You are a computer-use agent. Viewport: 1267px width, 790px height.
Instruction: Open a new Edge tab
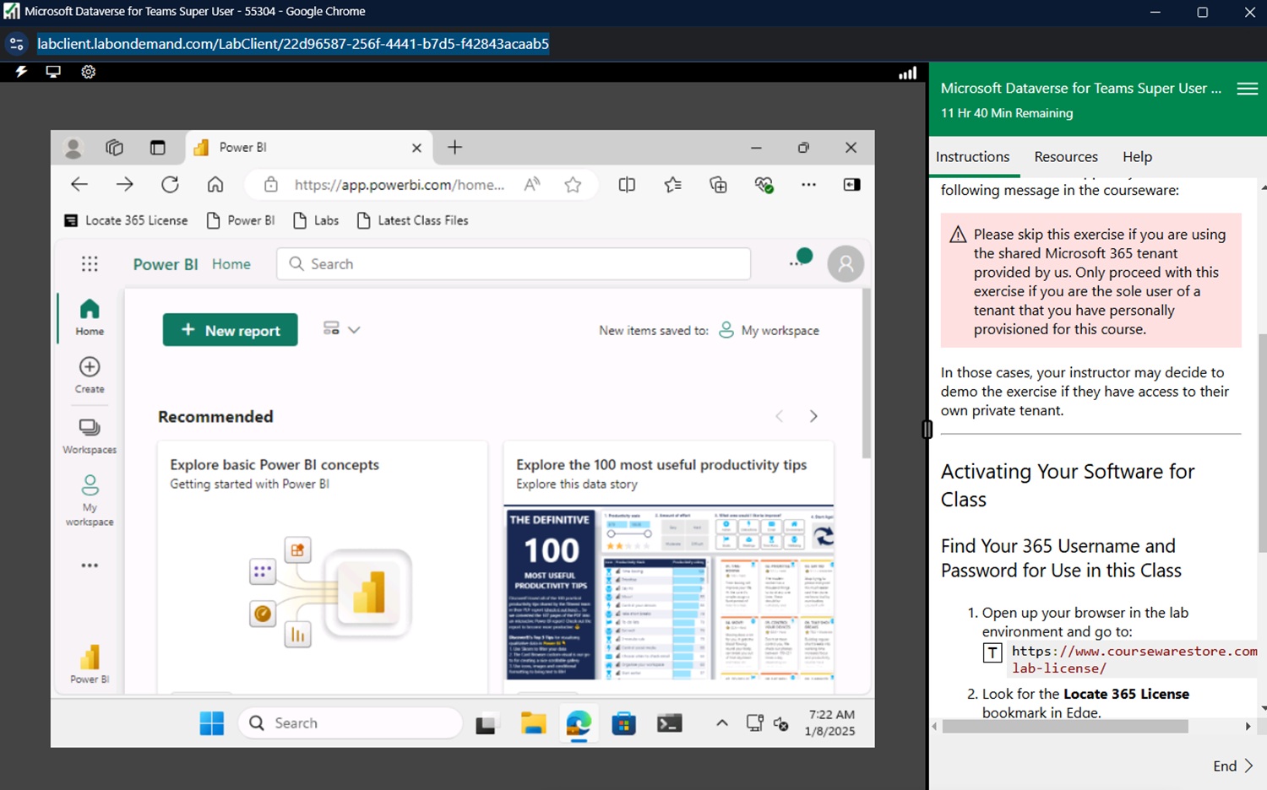pyautogui.click(x=454, y=148)
